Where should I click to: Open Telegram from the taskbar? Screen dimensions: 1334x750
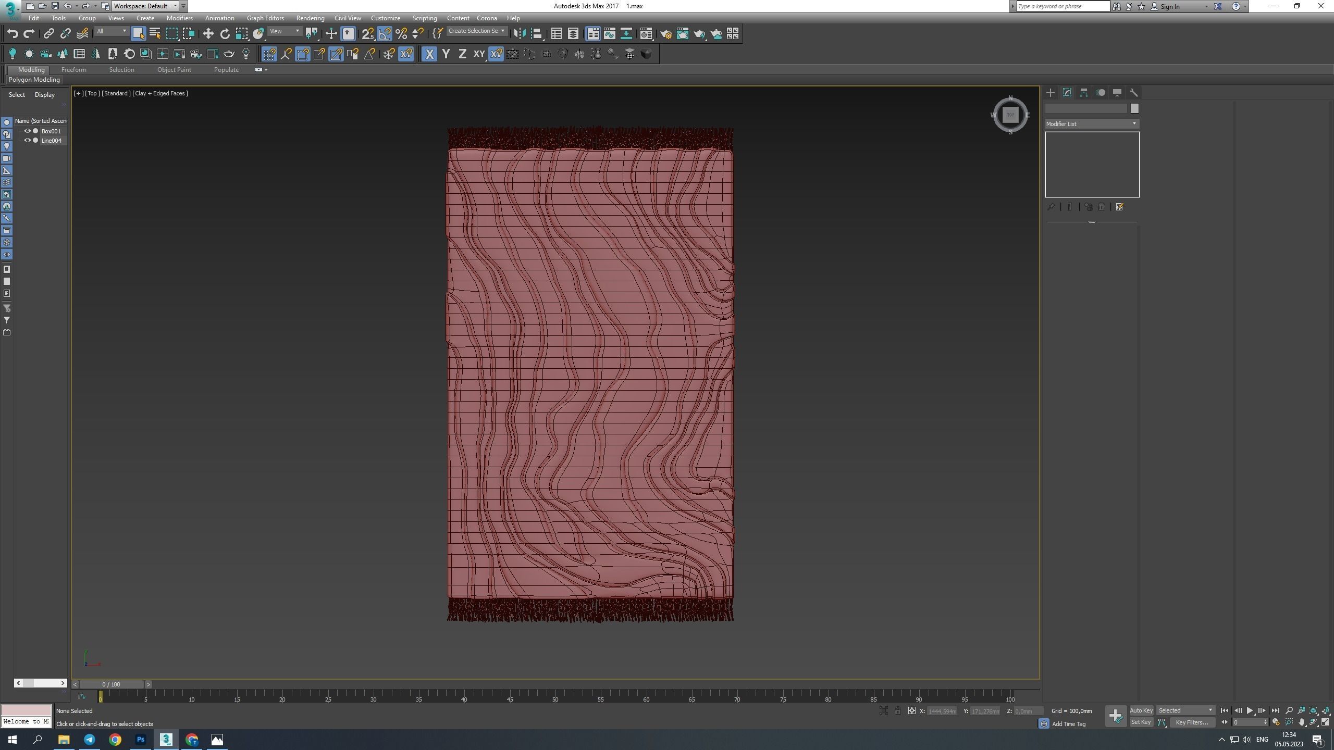(90, 740)
